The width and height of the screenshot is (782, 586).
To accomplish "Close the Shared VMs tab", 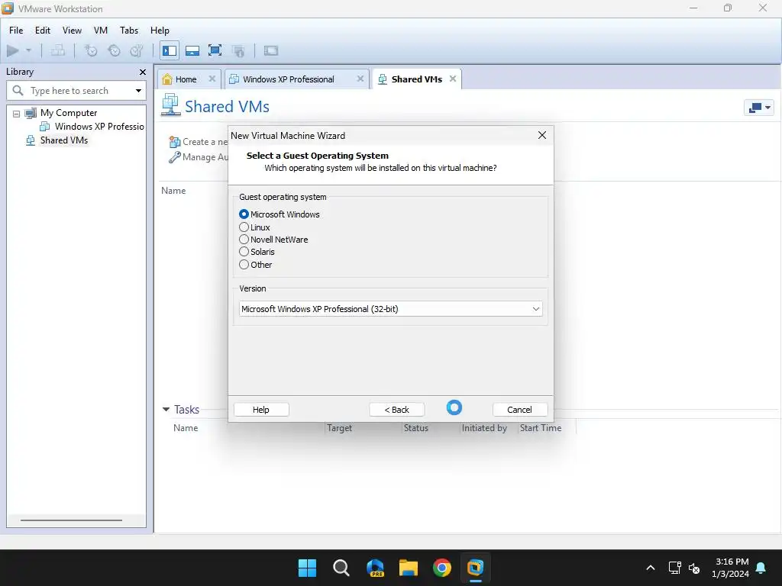I will pos(452,79).
